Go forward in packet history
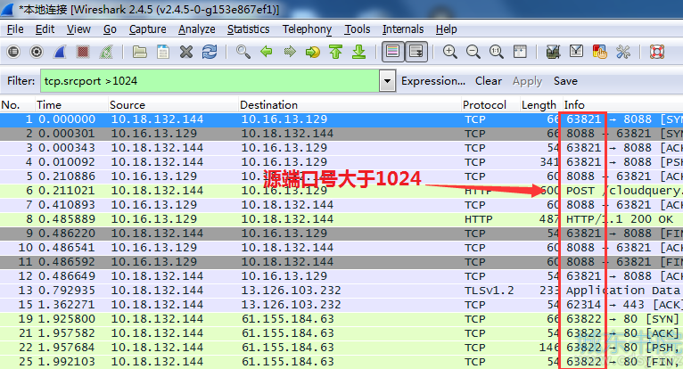 [289, 53]
